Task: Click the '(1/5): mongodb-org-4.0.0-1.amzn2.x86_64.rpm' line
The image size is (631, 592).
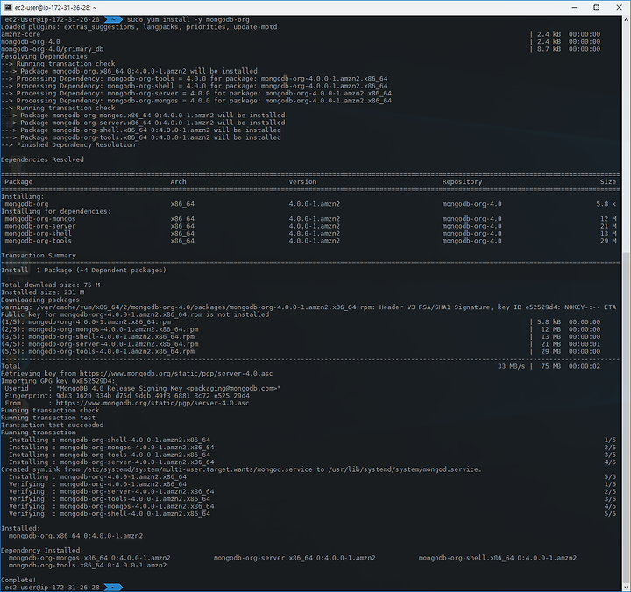Action: 86,321
